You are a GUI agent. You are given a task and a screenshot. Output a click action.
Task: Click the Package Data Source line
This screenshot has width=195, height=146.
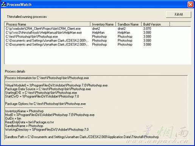tap(48, 89)
